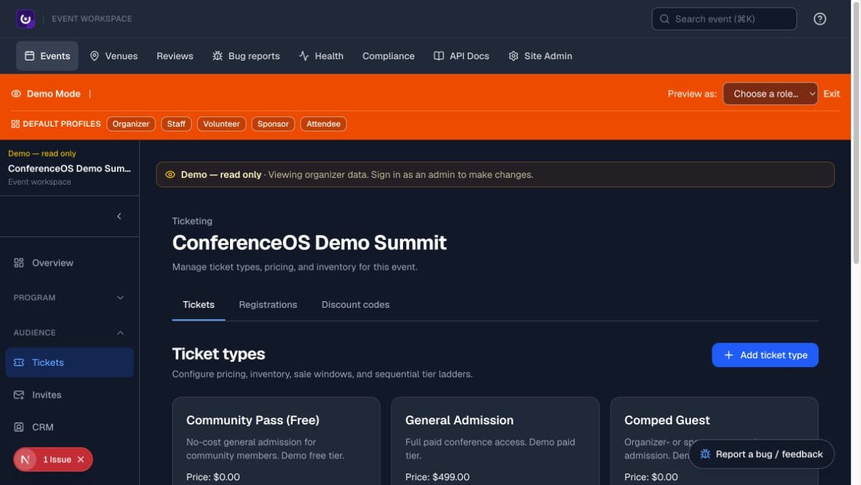Image resolution: width=861 pixels, height=485 pixels.
Task: Open the Events nav tab
Action: click(x=47, y=56)
